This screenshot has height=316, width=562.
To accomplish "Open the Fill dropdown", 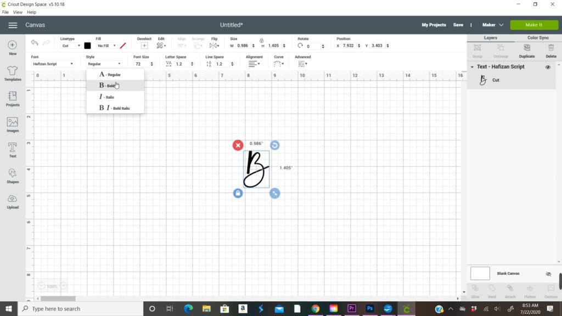I will [x=106, y=46].
